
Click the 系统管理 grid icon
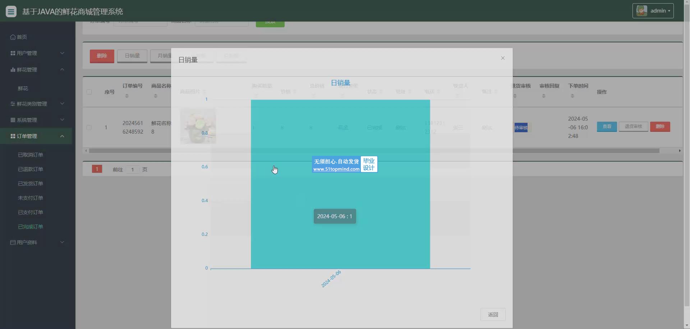pyautogui.click(x=13, y=120)
